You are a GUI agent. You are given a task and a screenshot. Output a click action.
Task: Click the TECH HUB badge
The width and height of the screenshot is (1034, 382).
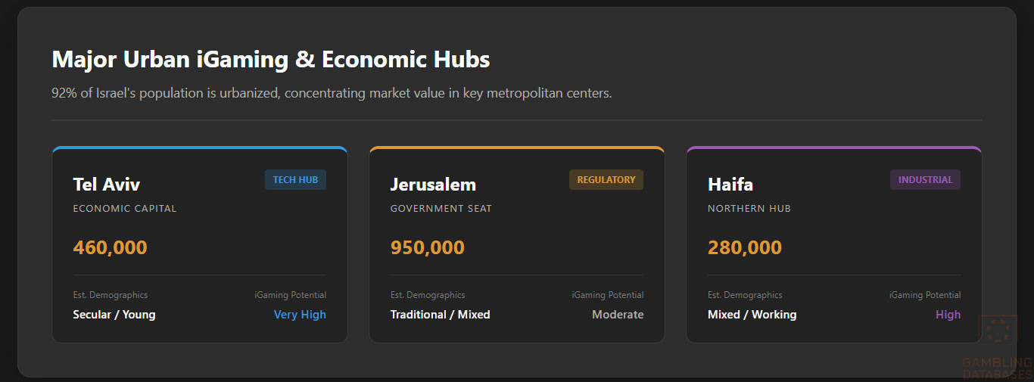point(295,180)
